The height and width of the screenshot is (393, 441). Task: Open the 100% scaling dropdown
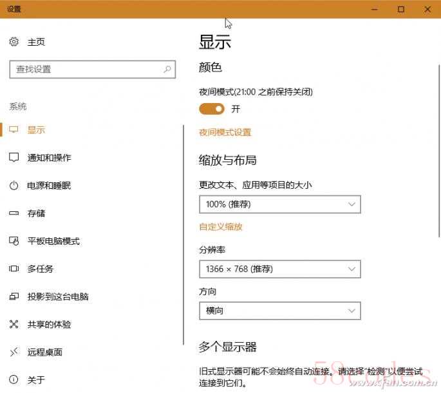(279, 204)
